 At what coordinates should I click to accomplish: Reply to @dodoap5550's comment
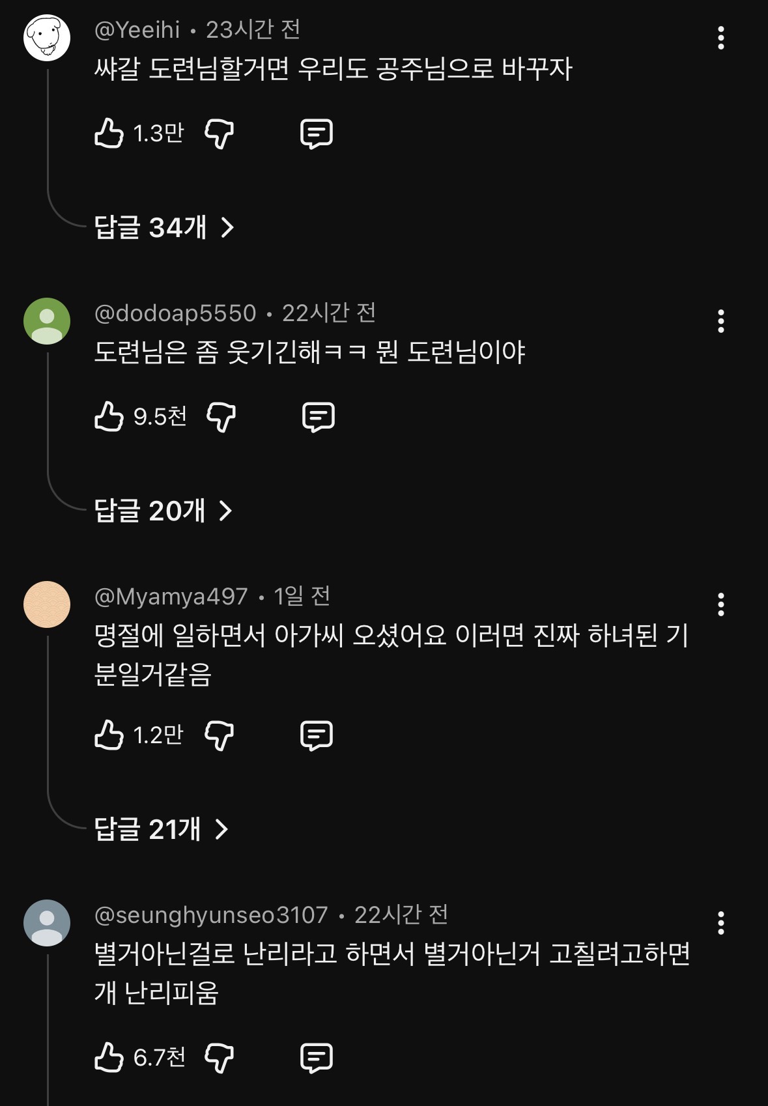click(x=319, y=417)
